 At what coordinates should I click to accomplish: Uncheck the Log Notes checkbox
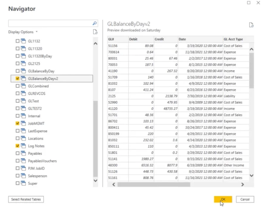pyautogui.click(x=17, y=146)
